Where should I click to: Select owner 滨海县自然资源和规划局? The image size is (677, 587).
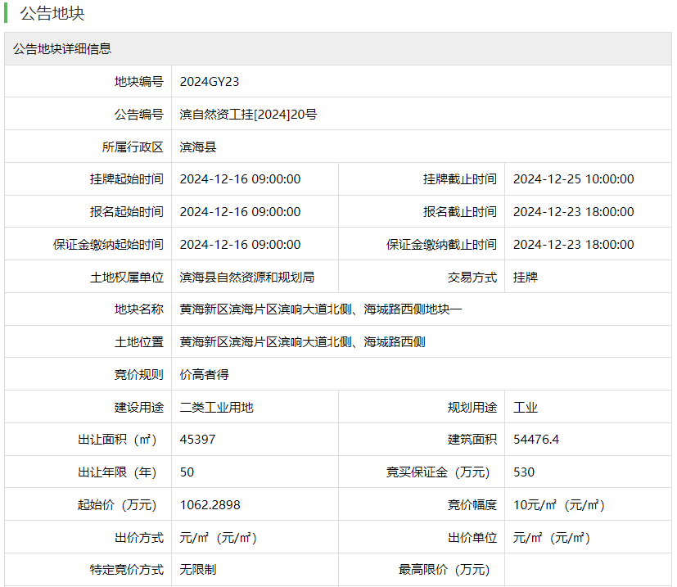coord(247,278)
